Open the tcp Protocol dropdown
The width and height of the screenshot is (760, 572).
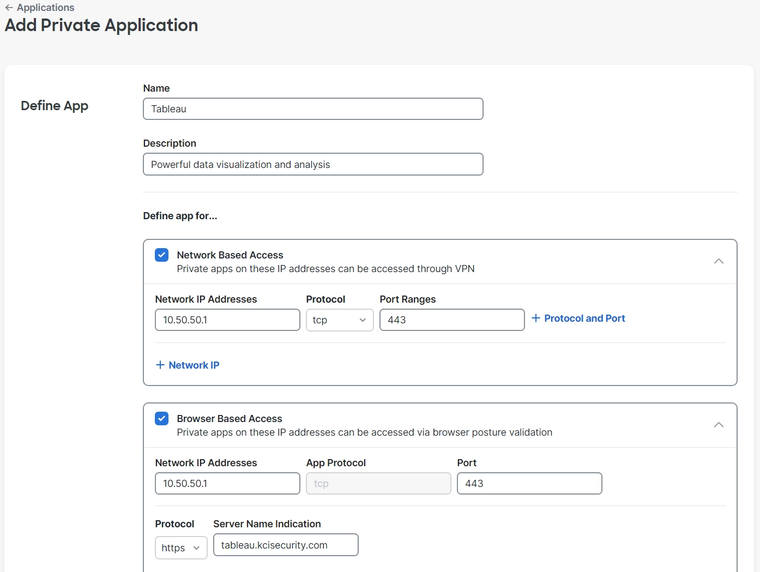coord(340,320)
